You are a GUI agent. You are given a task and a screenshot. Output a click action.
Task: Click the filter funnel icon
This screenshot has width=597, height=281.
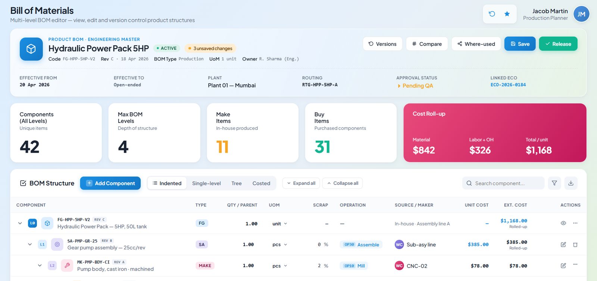[554, 183]
